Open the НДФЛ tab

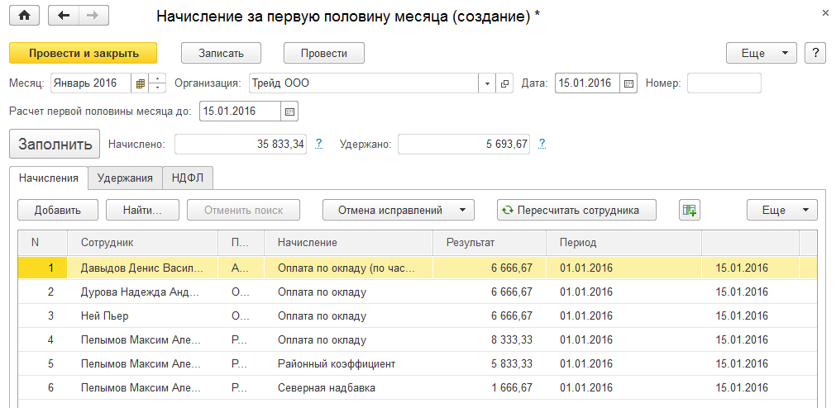188,178
